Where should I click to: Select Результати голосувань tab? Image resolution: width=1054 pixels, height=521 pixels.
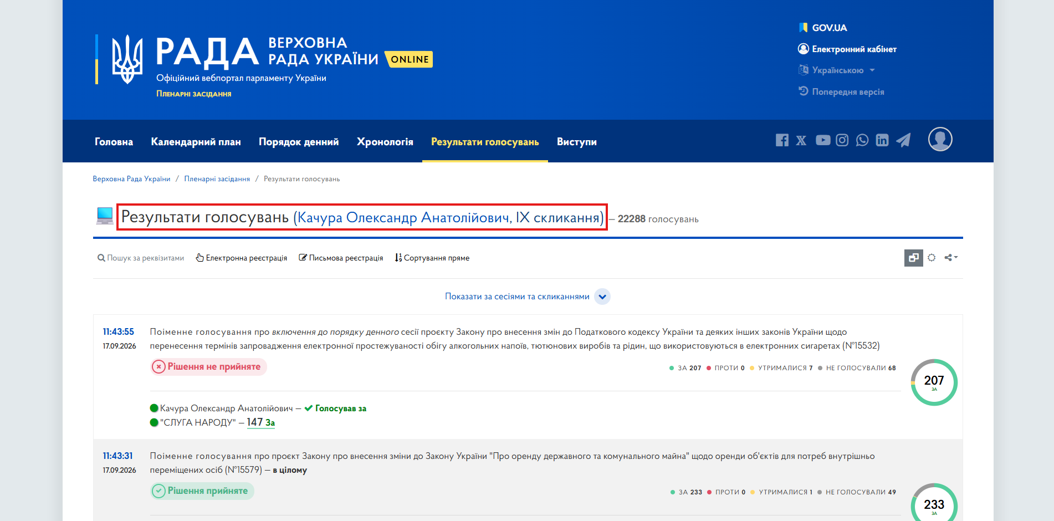pyautogui.click(x=485, y=142)
